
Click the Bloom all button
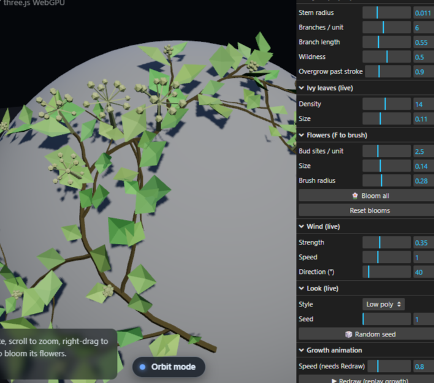(367, 195)
